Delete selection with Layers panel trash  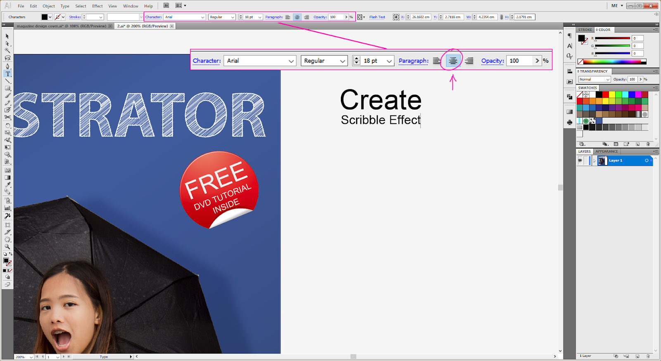[648, 356]
